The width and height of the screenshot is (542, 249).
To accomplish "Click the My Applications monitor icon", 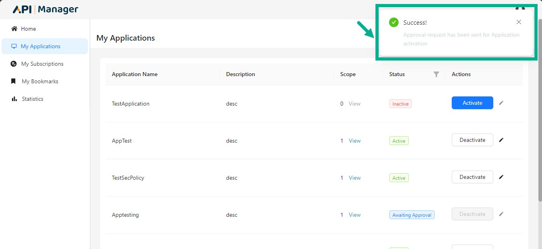I will click(x=14, y=46).
